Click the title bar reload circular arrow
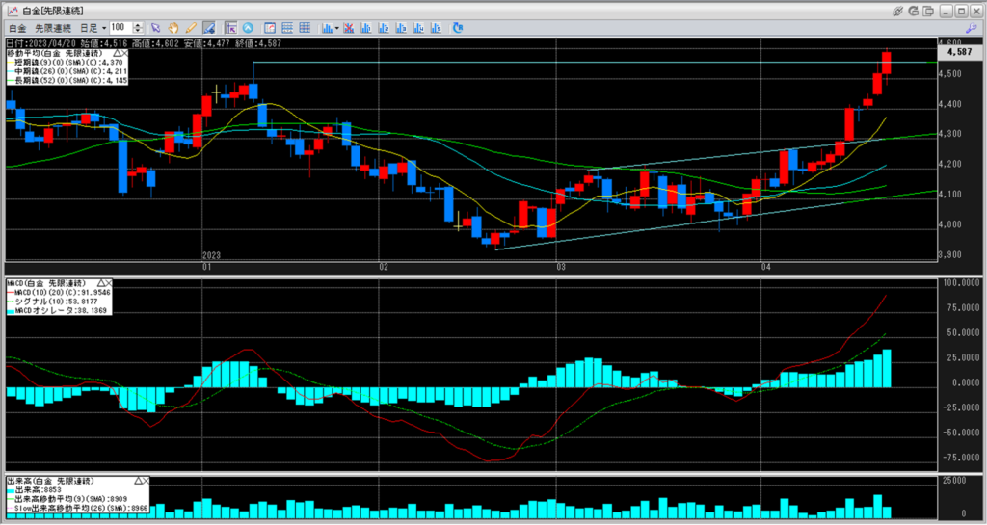 tap(915, 10)
